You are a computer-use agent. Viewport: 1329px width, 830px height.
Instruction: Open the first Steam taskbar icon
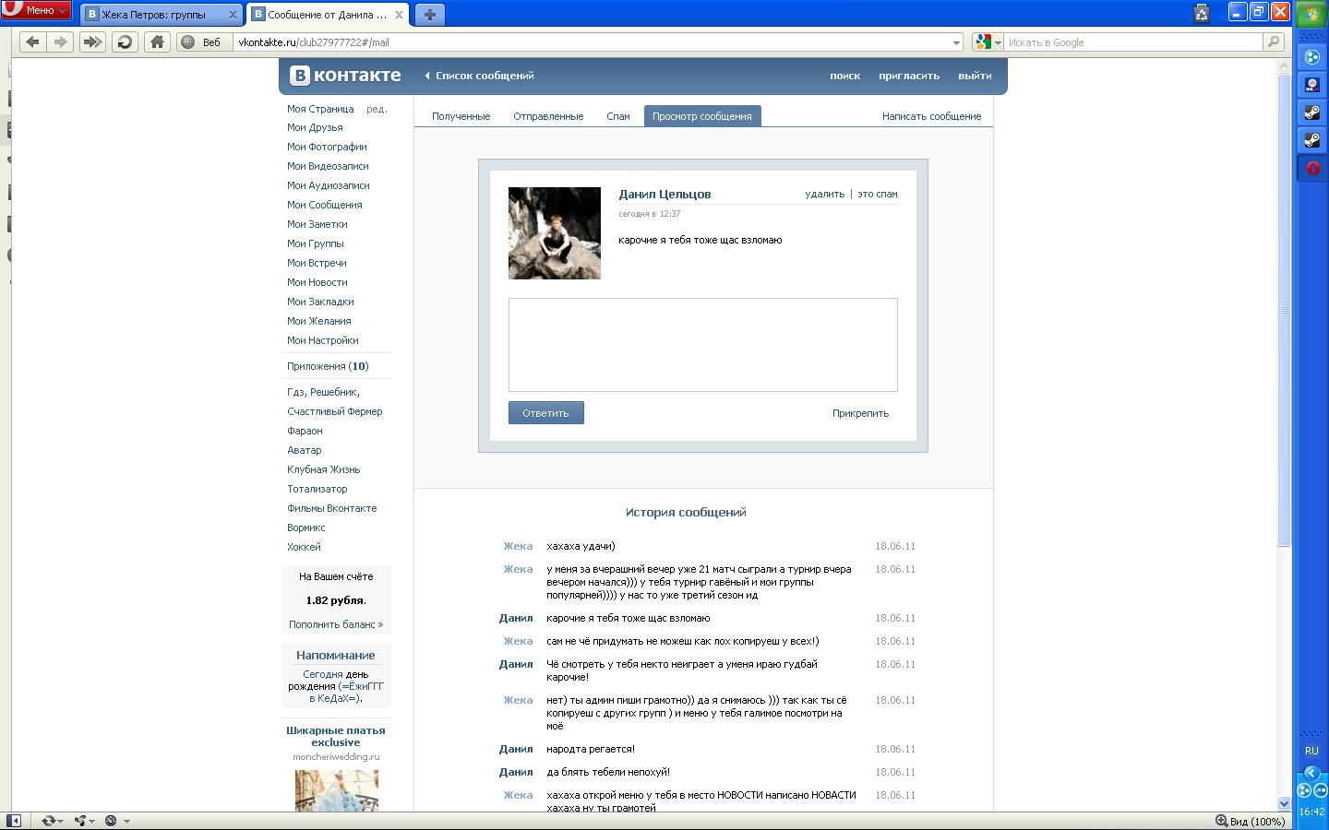coord(1312,113)
